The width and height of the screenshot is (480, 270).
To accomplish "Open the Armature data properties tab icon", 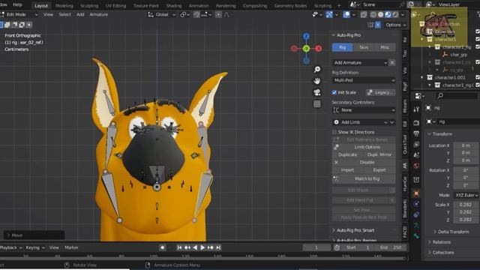I will pos(416,225).
